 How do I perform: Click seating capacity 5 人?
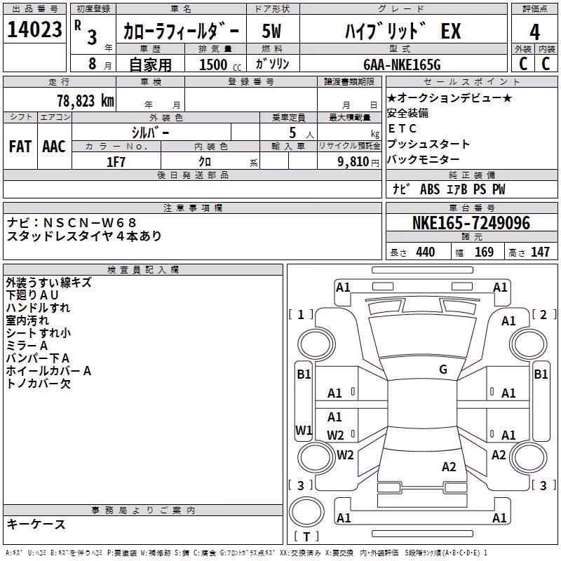point(302,133)
